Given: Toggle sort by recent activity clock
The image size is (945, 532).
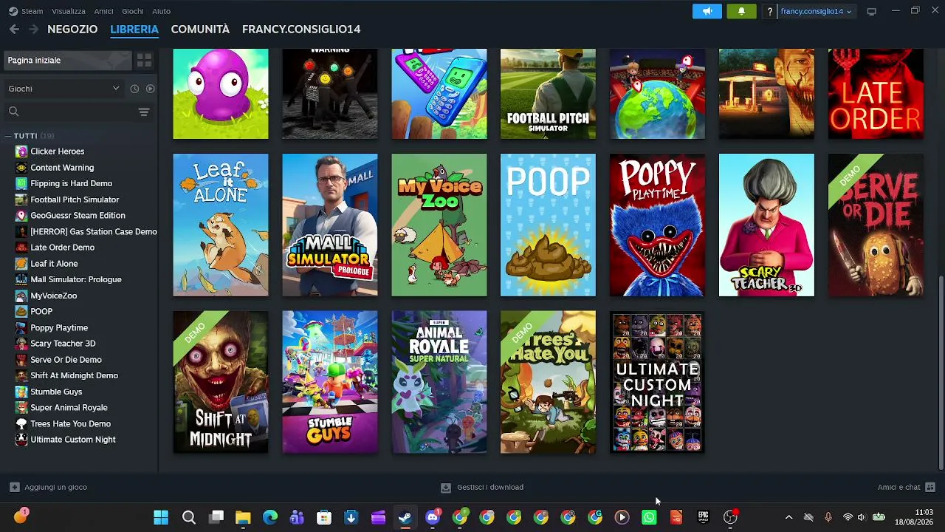Looking at the screenshot, I should [x=134, y=89].
